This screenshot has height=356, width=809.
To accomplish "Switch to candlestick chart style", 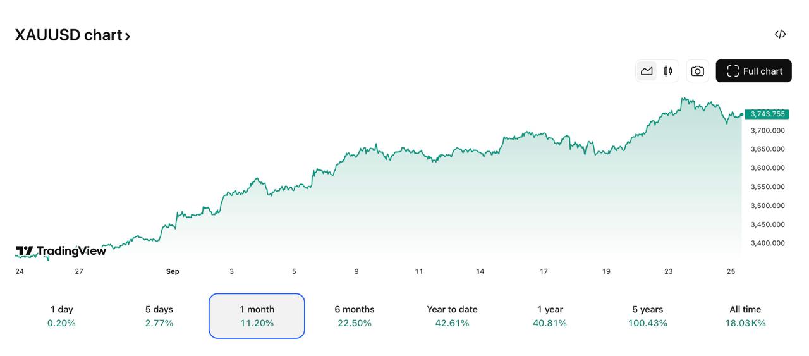I will click(668, 71).
